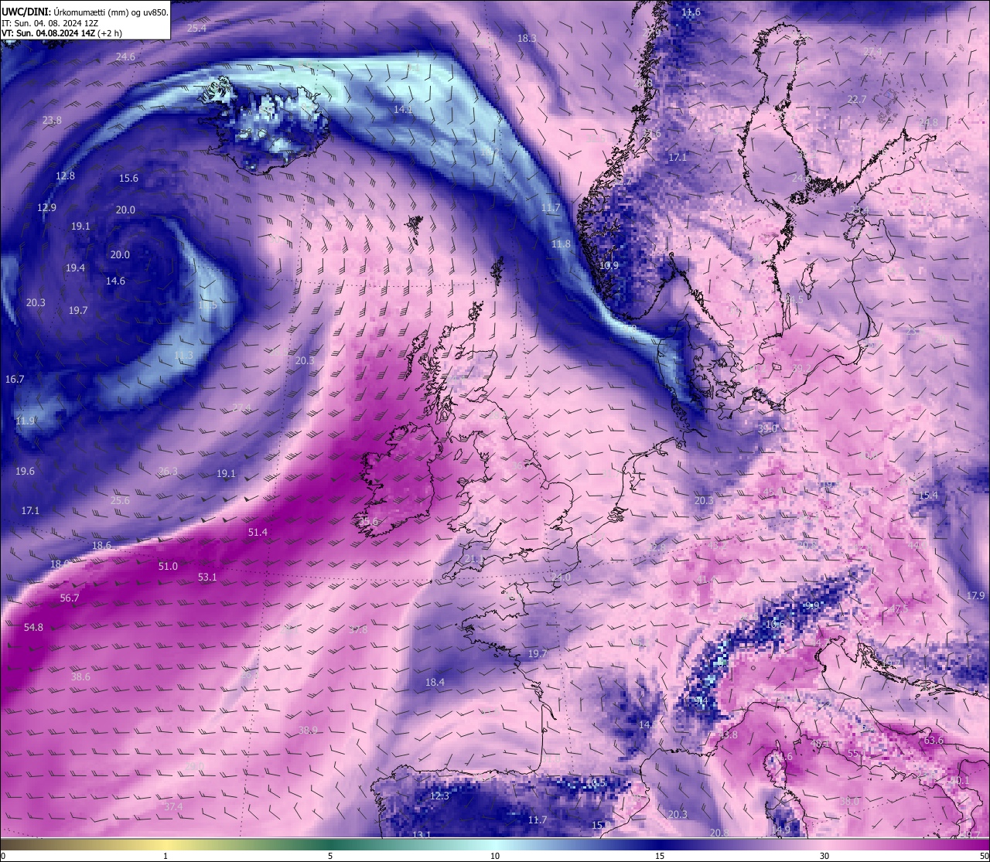
Task: Click the 15 tick on the colour scale
Action: [x=660, y=856]
